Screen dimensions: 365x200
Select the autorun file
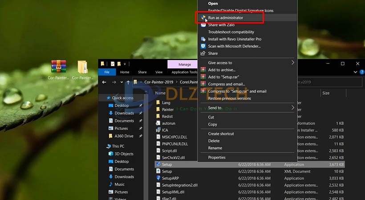[169, 123]
